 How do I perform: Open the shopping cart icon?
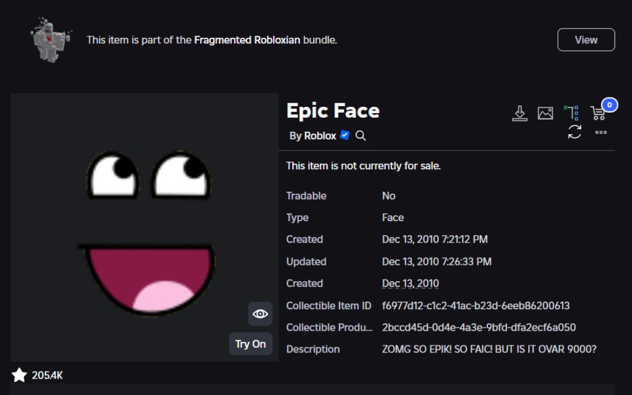tap(598, 113)
